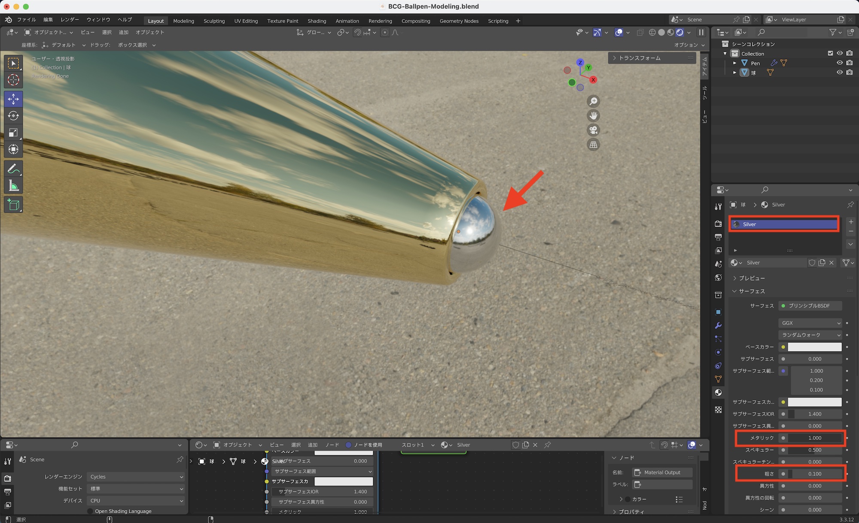Switch to the Shading workspace tab
The image size is (859, 523).
(x=317, y=21)
